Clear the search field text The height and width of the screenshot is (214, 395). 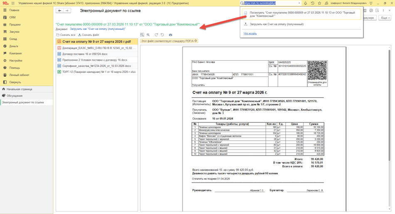(299, 3)
